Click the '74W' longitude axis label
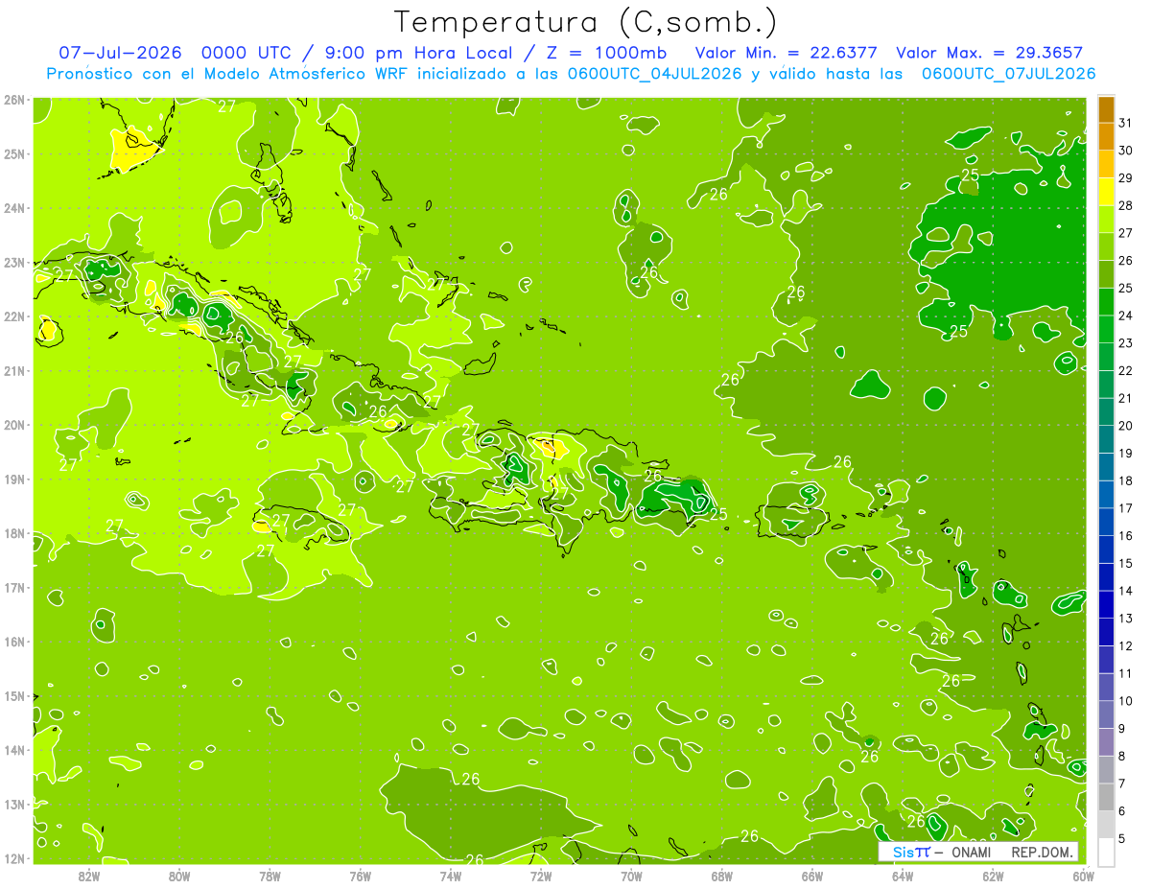The width and height of the screenshot is (1151, 889). (451, 876)
